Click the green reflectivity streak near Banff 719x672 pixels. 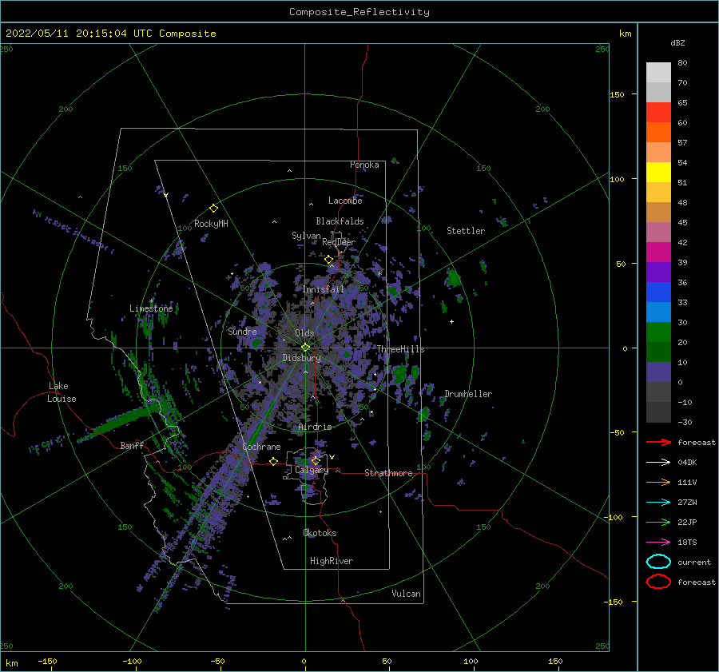tap(121, 422)
